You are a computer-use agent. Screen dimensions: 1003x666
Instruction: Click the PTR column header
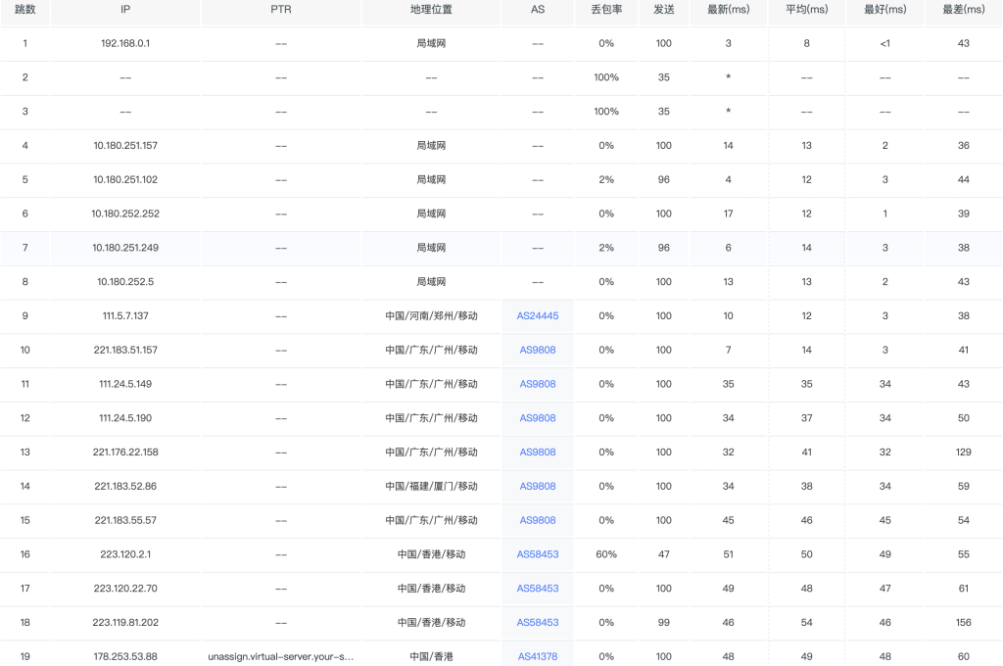[x=280, y=12]
